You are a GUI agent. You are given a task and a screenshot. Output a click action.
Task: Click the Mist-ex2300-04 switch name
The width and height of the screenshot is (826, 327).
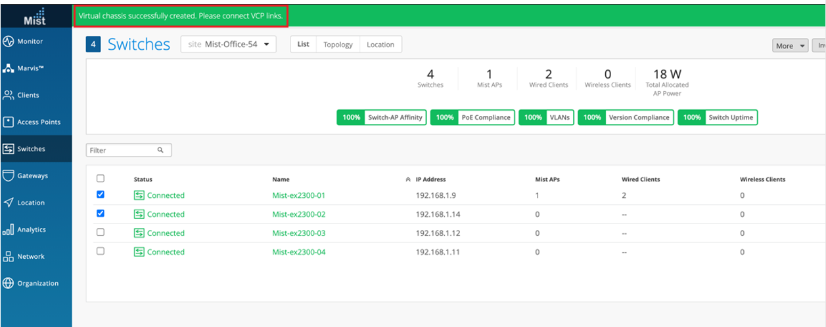point(299,252)
